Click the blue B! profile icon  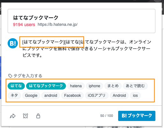click(13, 43)
